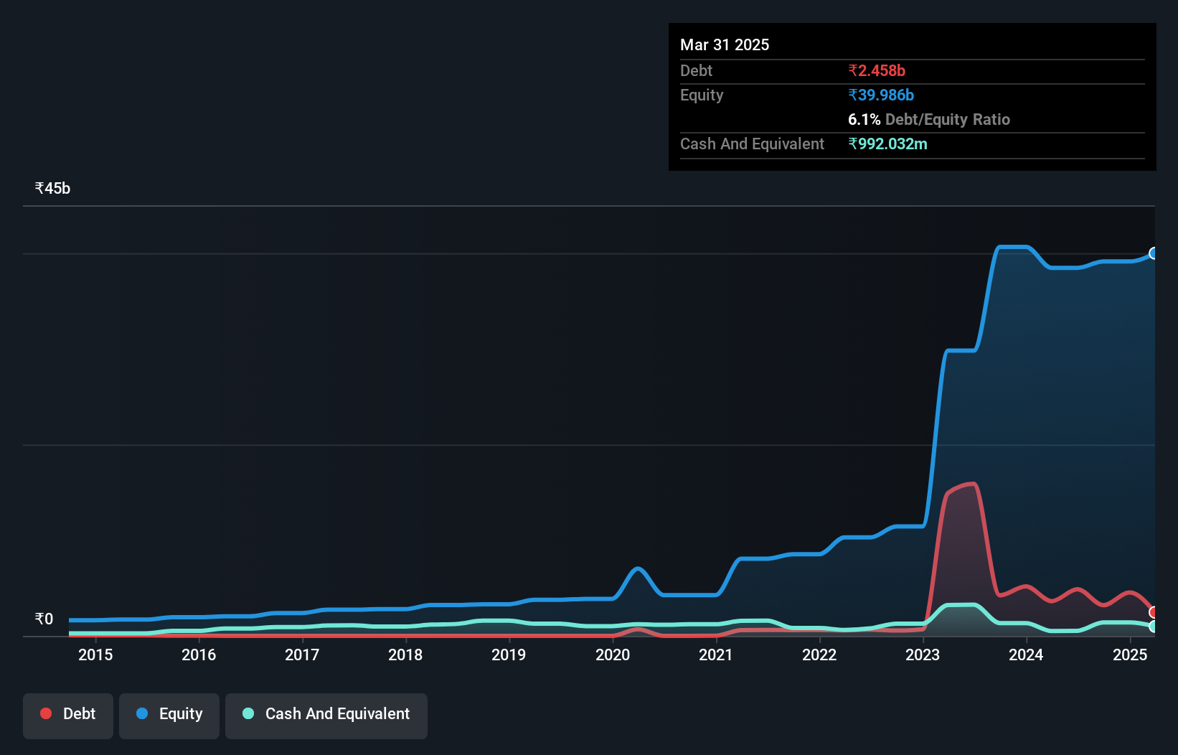
Task: Click the Cash And Equivalent tooltip label
Action: pyautogui.click(x=752, y=144)
